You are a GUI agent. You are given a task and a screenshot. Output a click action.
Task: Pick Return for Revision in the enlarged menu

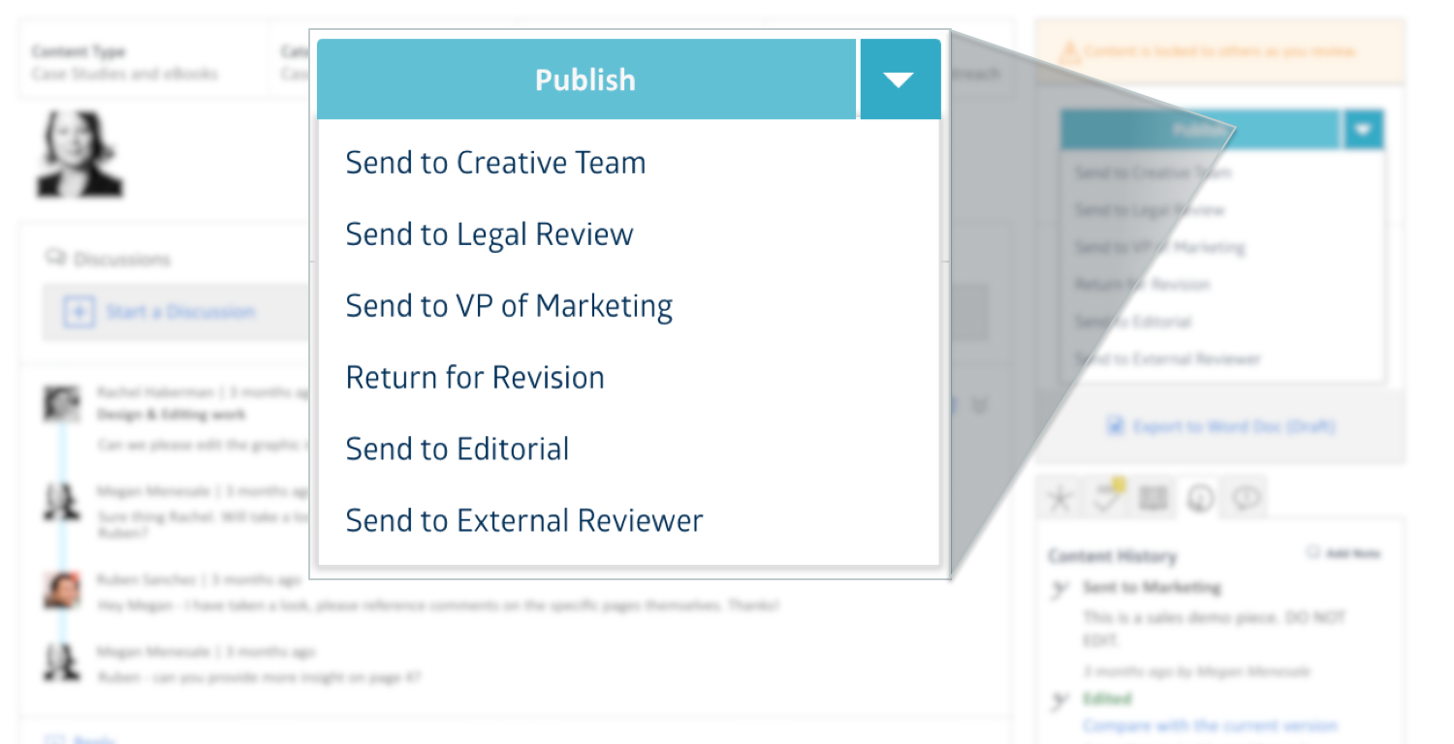click(x=475, y=378)
